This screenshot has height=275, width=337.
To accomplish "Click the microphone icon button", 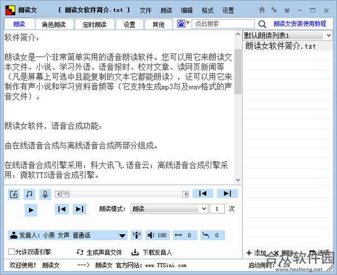I will click(45, 194).
